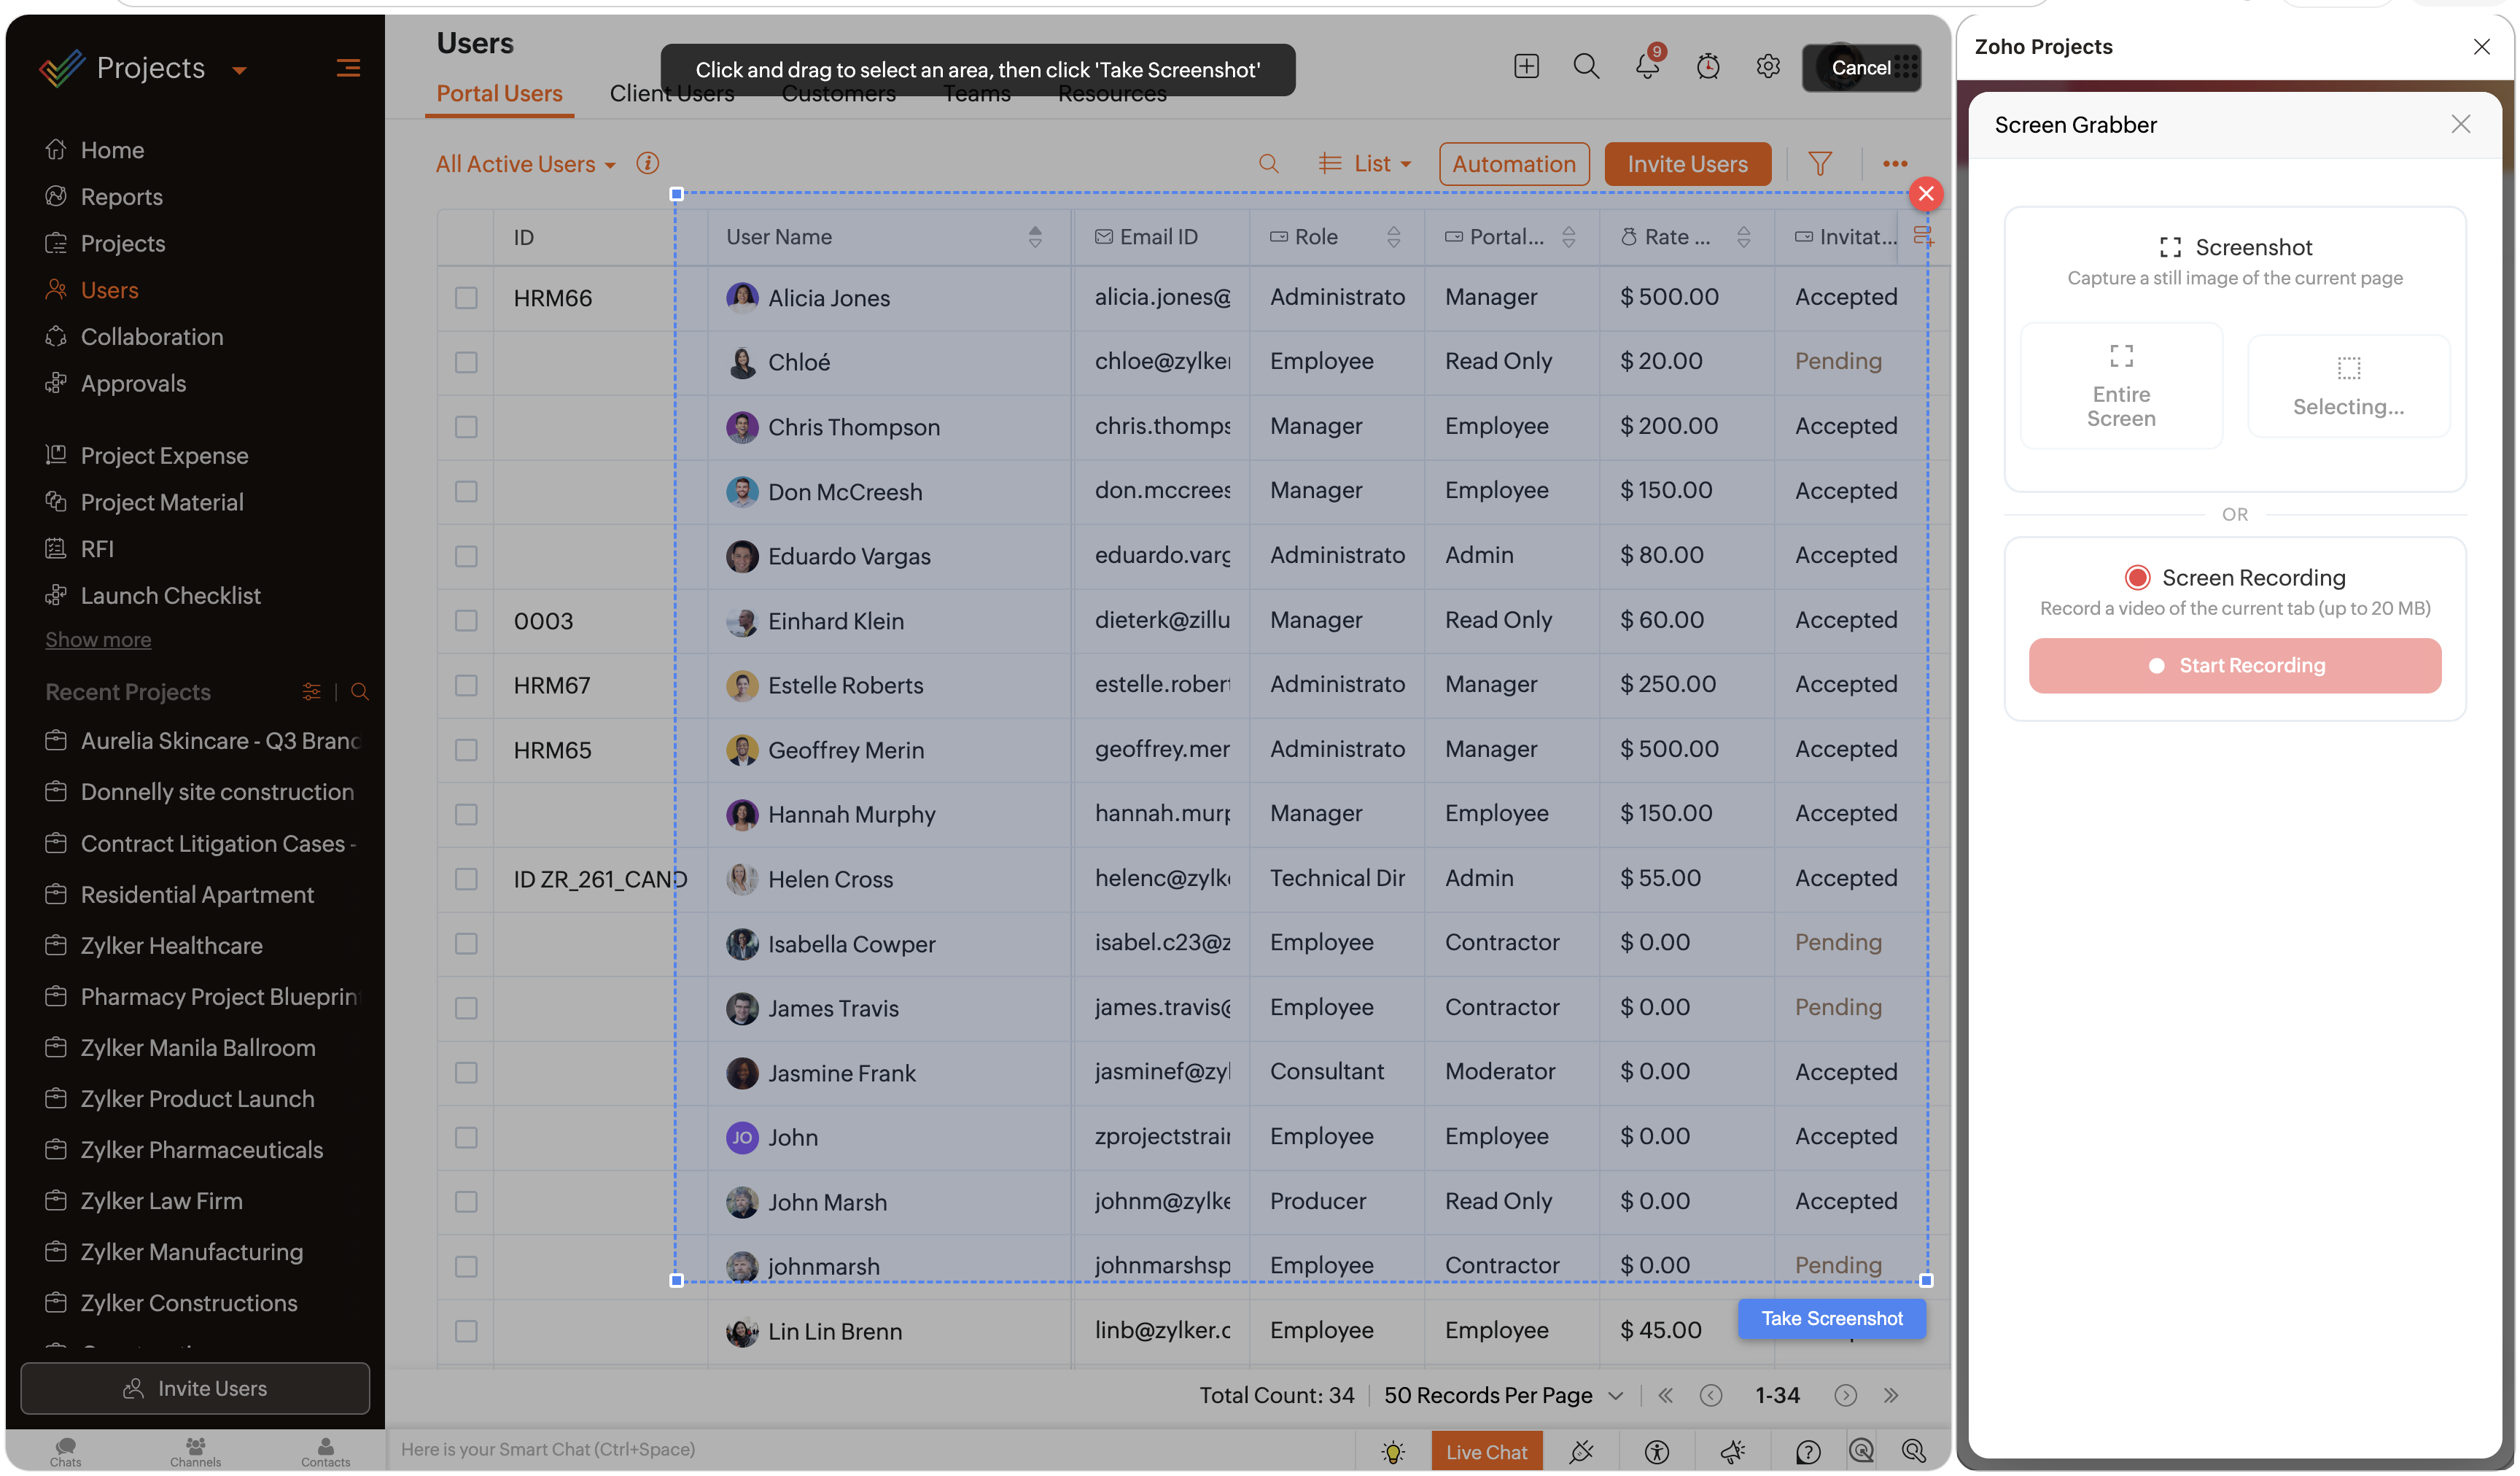Tick the Chris Thompson row checkbox

(466, 427)
